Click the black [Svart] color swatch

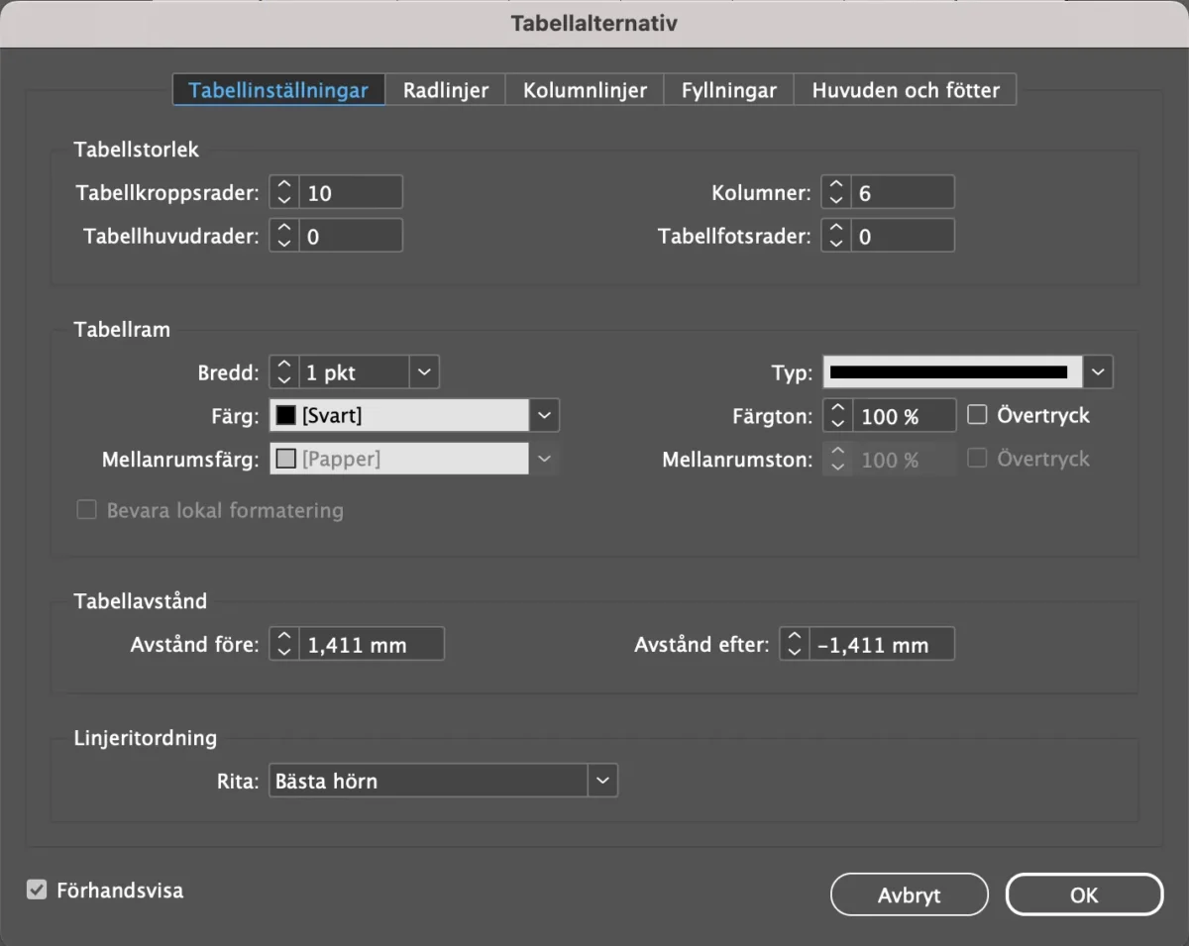[x=286, y=416]
